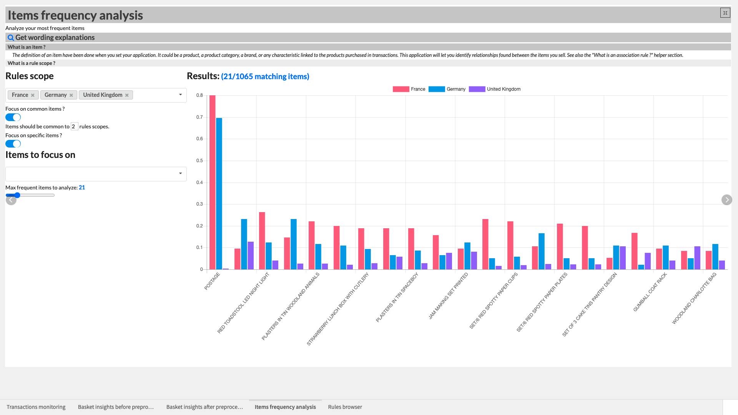Remove the Germany filter chip

pos(71,95)
